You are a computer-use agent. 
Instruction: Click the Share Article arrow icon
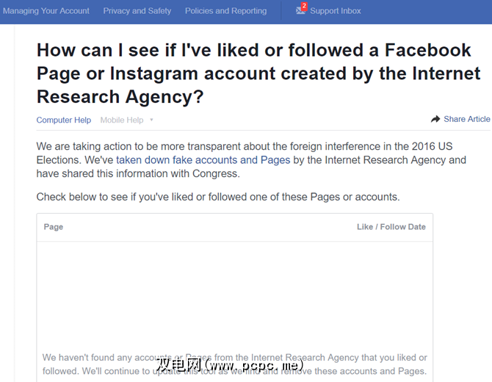click(x=435, y=119)
